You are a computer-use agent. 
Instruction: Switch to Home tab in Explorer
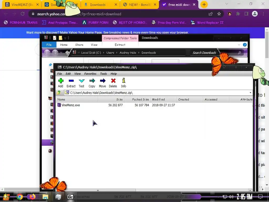(64, 45)
